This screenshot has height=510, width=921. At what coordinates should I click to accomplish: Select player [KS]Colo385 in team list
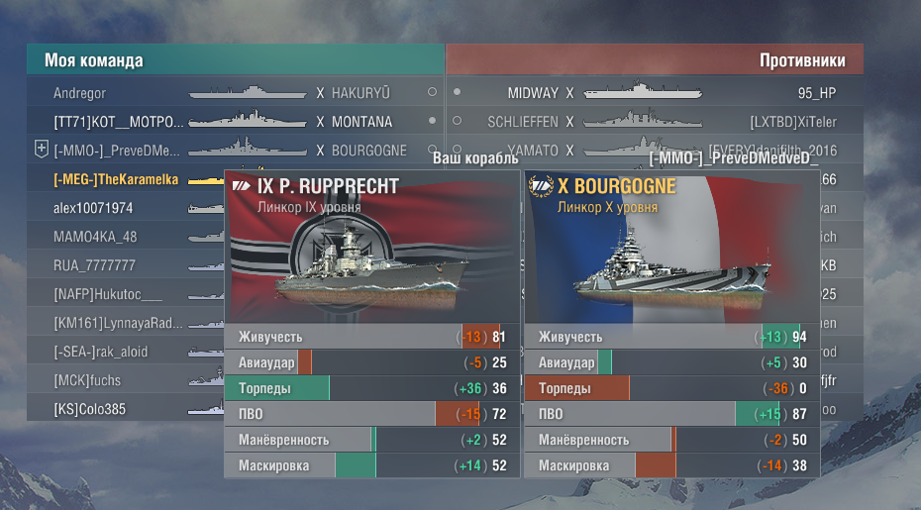89,409
